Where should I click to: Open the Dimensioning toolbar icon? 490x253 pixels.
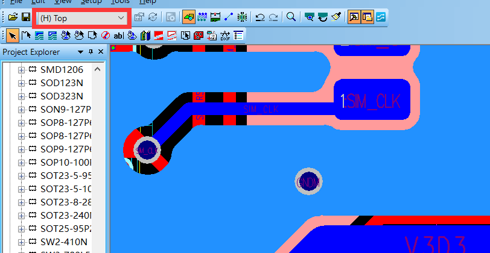tap(215, 17)
